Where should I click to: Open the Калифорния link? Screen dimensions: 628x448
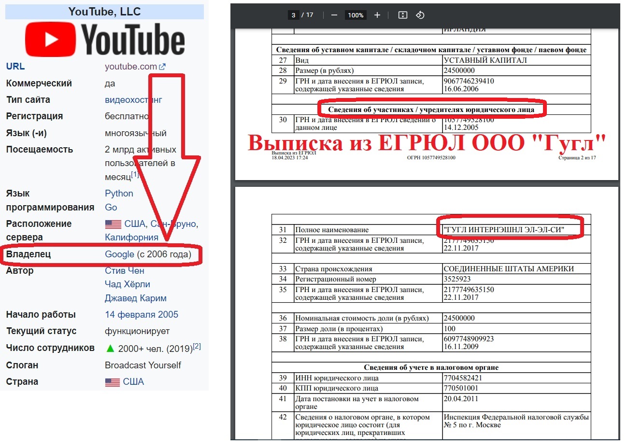click(131, 238)
